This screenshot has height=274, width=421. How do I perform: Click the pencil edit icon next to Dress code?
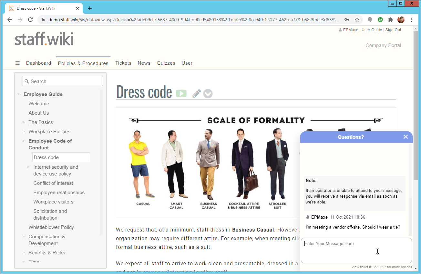coord(197,93)
